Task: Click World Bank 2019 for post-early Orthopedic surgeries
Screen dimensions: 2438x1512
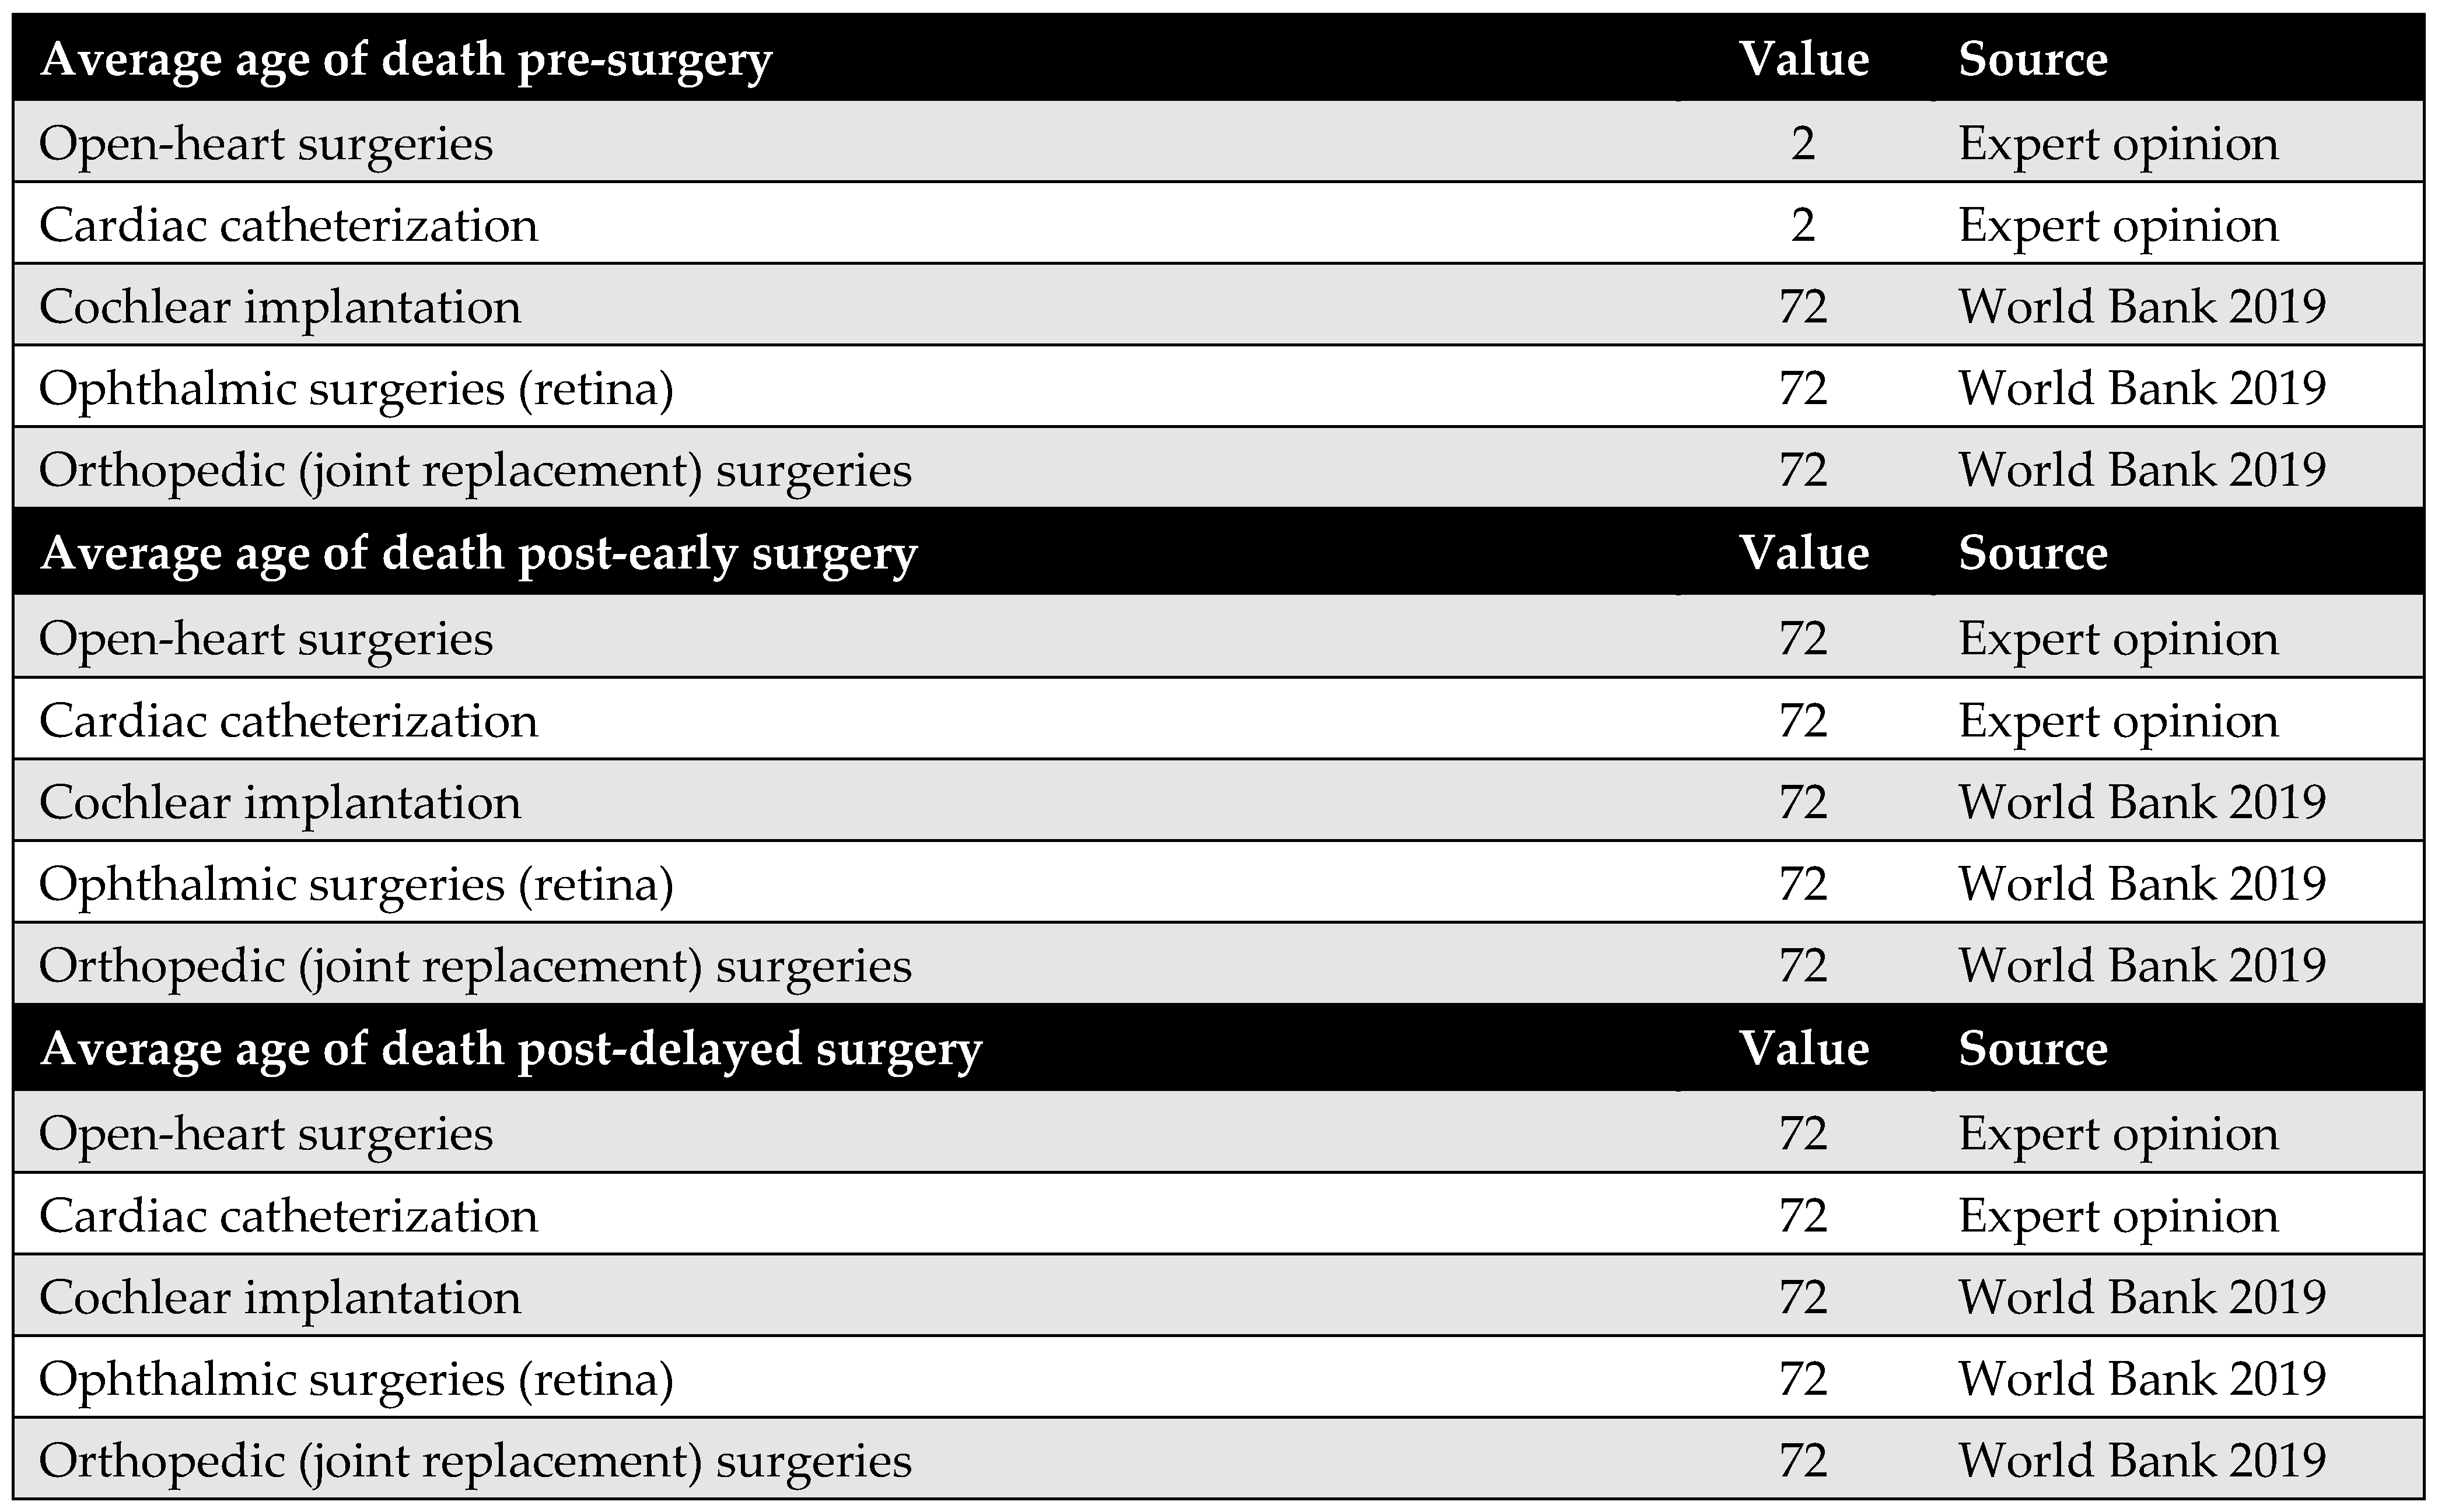Action: [x=2142, y=966]
